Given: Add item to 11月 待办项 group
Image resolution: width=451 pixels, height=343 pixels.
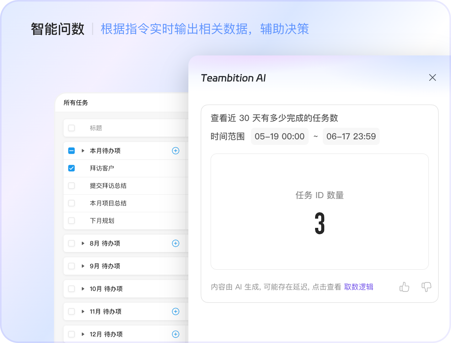Looking at the screenshot, I should pyautogui.click(x=175, y=311).
